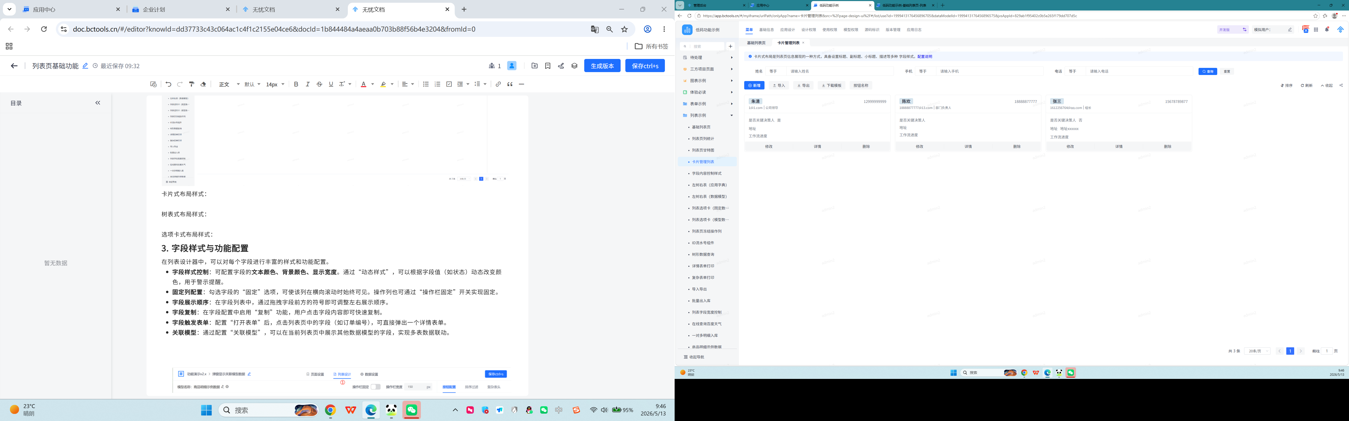Open the 版本管理 top menu
1349x421 pixels.
click(893, 30)
